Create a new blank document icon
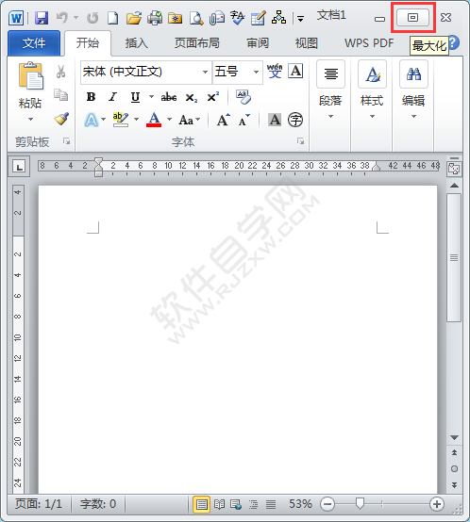Image resolution: width=470 pixels, height=522 pixels. (x=112, y=18)
